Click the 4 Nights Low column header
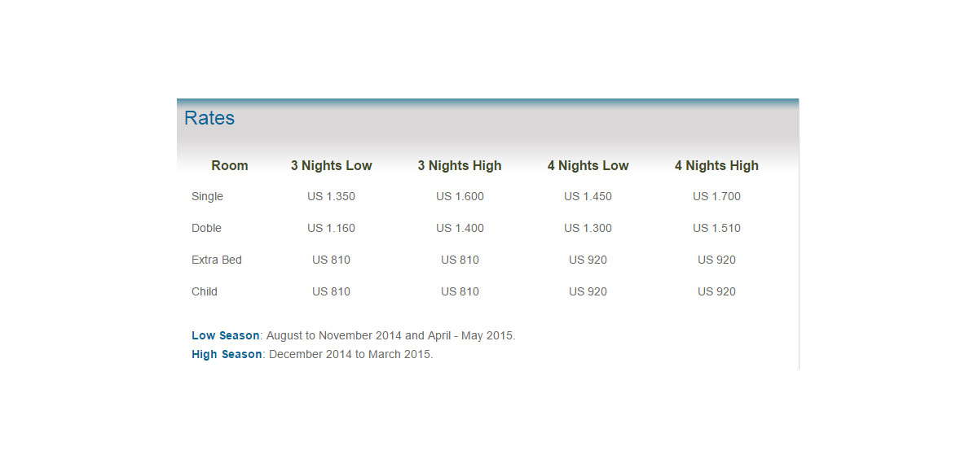 click(x=588, y=166)
